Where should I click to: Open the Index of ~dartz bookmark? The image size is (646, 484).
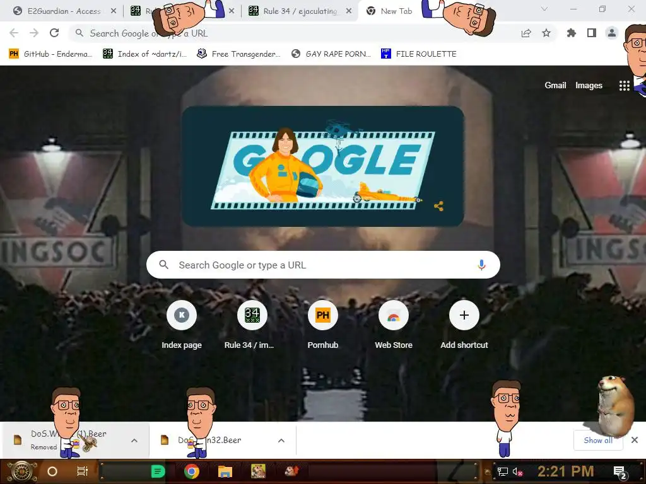[145, 54]
